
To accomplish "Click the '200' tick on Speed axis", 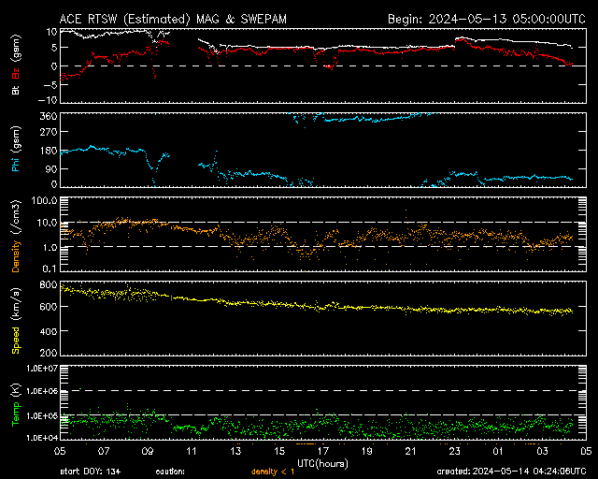I will (49, 353).
